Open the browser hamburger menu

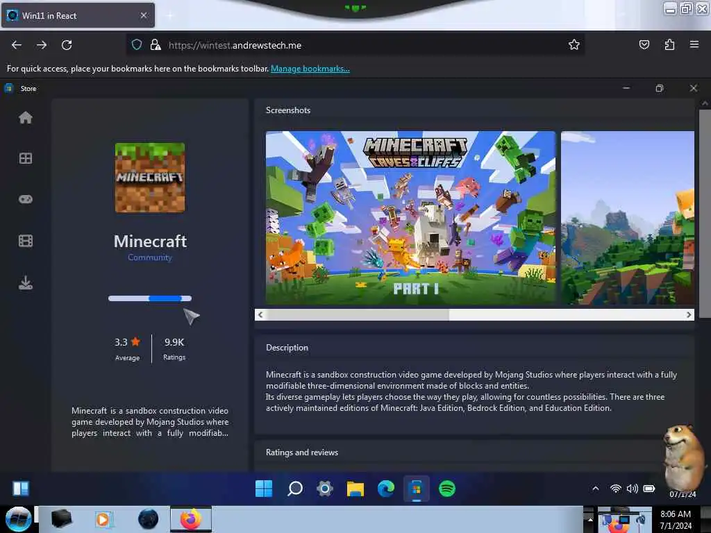point(694,44)
